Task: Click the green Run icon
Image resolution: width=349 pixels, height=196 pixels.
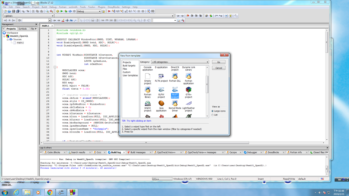Action: tap(62, 11)
